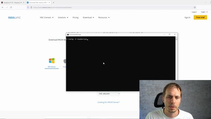Choose the EXE x86/x64 installer dropdown
Image resolution: width=211 pixels, height=119 pixels.
[108, 94]
